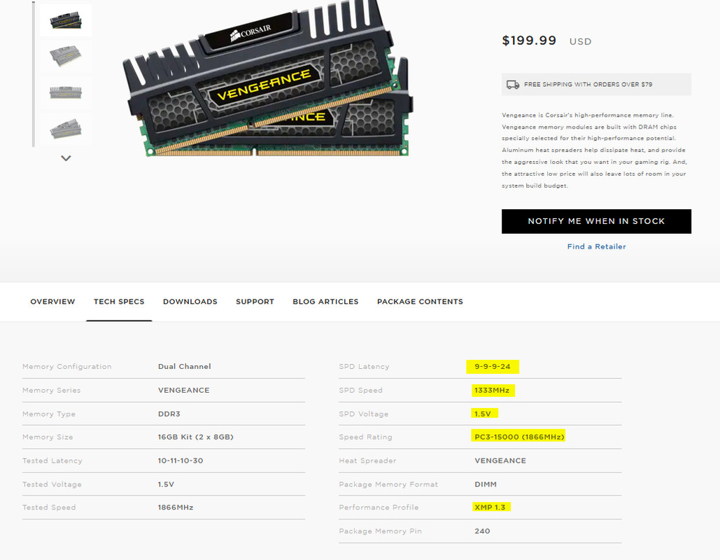Select the Tech Specs tab

(119, 302)
